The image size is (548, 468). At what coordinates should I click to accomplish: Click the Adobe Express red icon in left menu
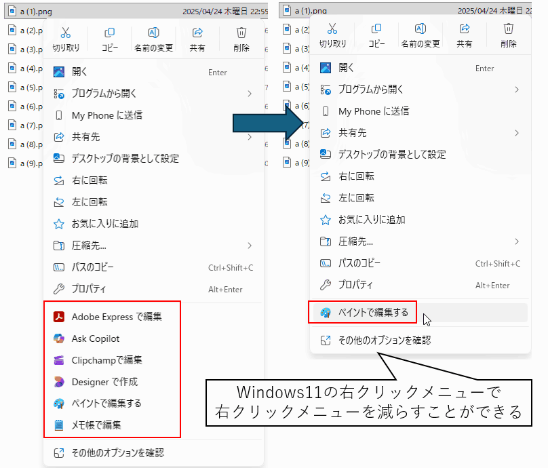pos(59,317)
